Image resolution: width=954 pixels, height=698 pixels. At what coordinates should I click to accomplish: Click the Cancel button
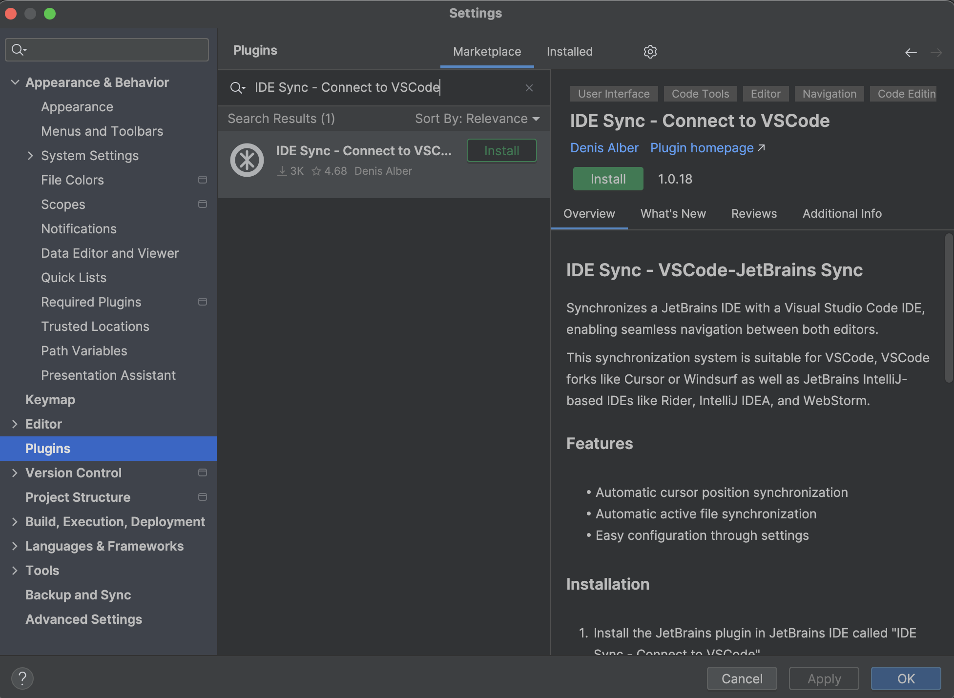tap(742, 679)
